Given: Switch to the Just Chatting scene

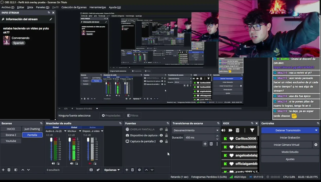Looking at the screenshot, I should coord(32,129).
